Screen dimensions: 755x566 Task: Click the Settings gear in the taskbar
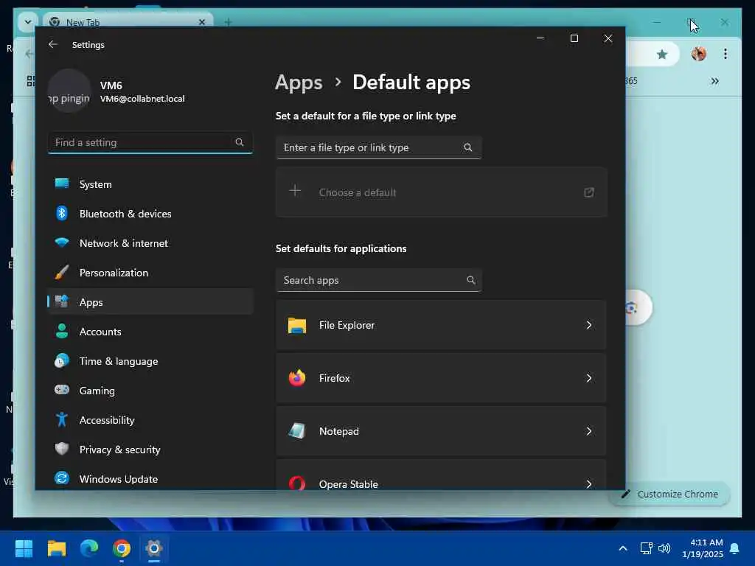point(154,548)
